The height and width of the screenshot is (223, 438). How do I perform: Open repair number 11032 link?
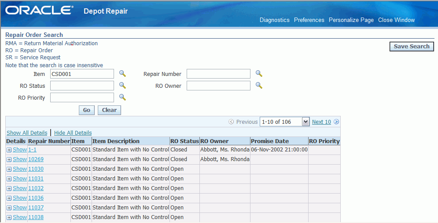pos(36,188)
